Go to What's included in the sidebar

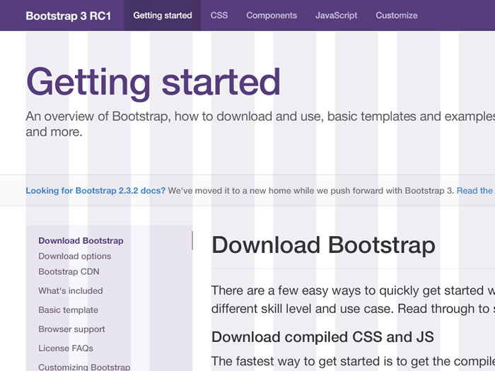coord(71,290)
